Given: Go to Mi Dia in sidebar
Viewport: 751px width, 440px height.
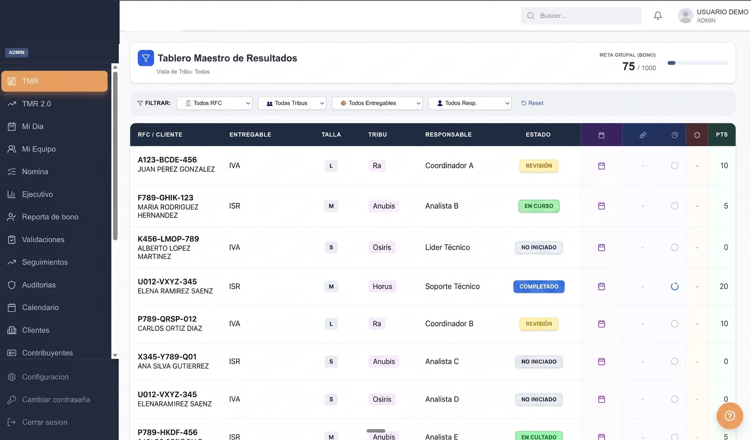Looking at the screenshot, I should click(54, 126).
